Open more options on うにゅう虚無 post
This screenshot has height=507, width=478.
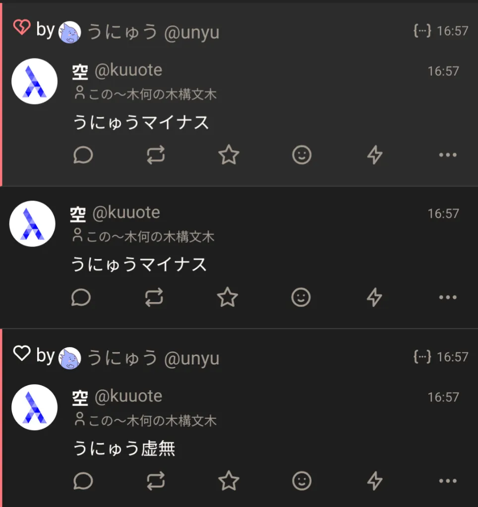(448, 481)
